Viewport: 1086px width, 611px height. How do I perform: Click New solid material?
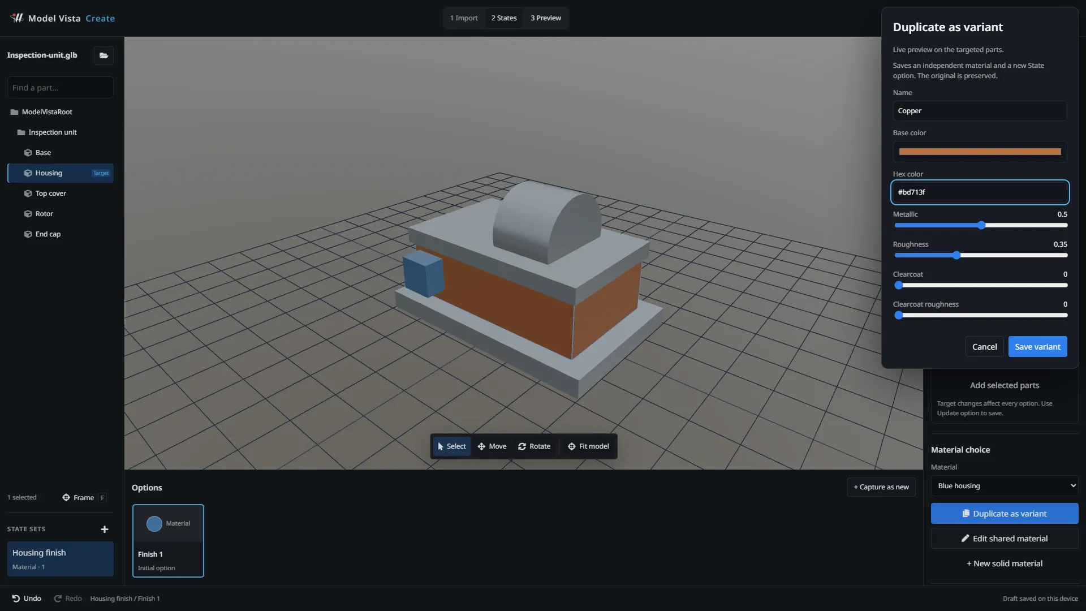coord(1005,563)
